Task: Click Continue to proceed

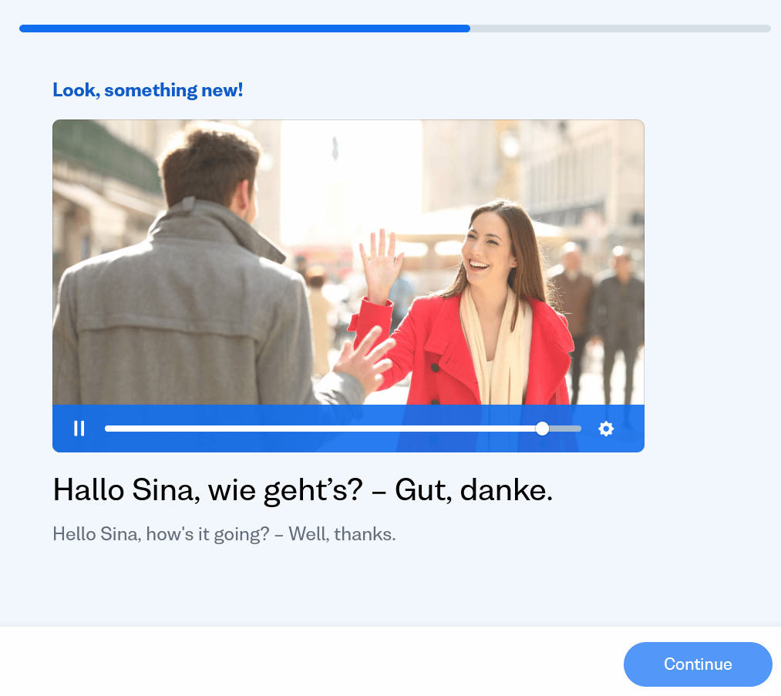Action: pyautogui.click(x=697, y=664)
